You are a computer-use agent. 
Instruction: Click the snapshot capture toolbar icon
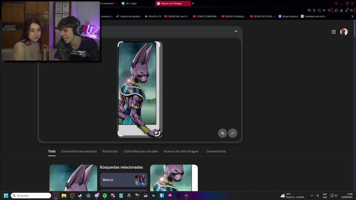click(319, 10)
